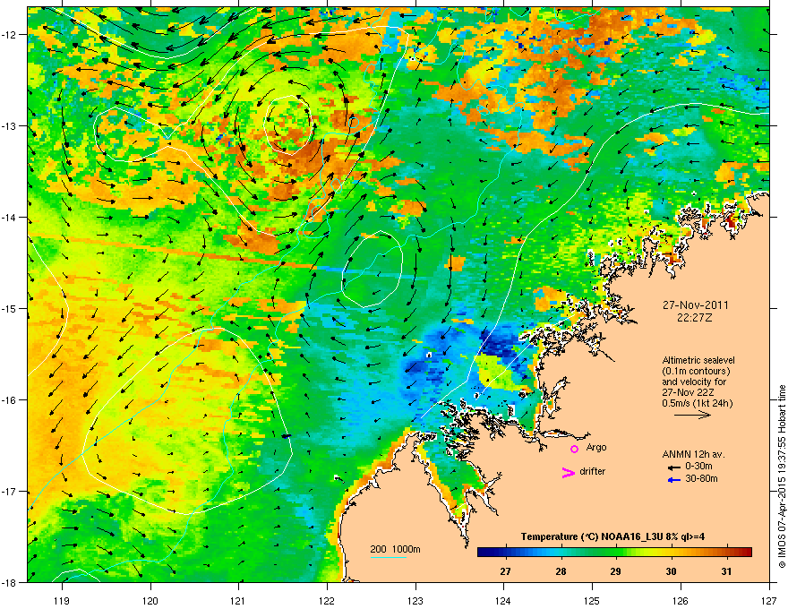Click the 'drifter' legend label
Image resolution: width=788 pixels, height=609 pixels.
593,471
